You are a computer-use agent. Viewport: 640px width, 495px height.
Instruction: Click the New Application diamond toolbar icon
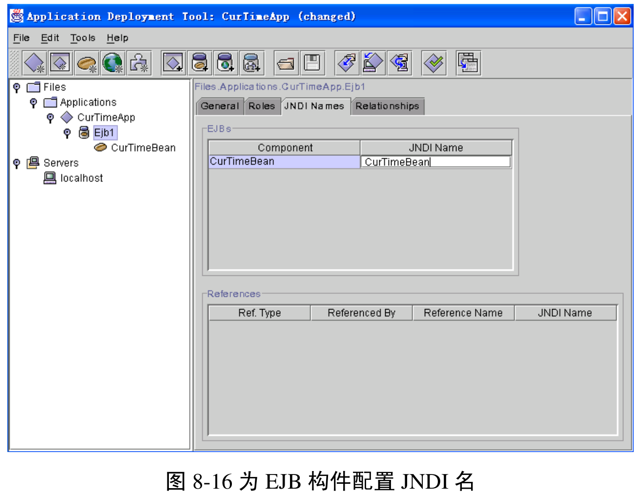(35, 63)
